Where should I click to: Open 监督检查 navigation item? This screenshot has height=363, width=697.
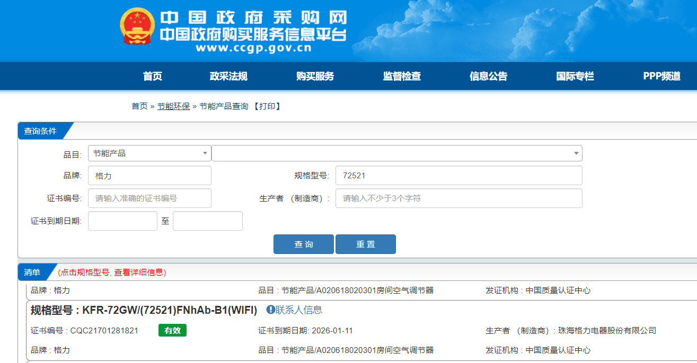[402, 76]
